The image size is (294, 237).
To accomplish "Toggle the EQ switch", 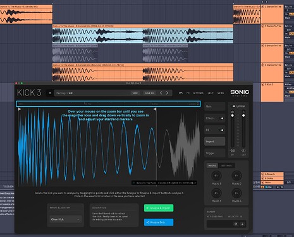I will coord(221,130).
